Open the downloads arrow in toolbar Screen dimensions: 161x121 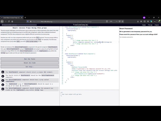pyautogui.click(x=138, y=21)
